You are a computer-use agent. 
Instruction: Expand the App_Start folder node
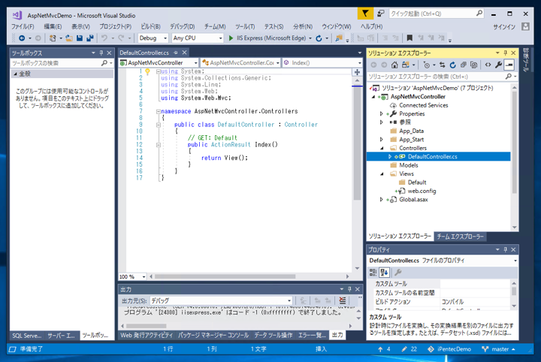coord(381,140)
